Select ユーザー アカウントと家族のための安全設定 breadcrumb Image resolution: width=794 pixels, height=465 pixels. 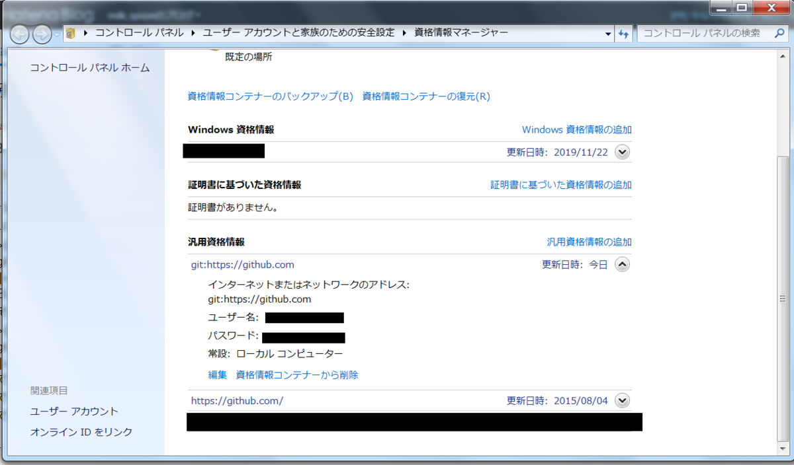(298, 33)
